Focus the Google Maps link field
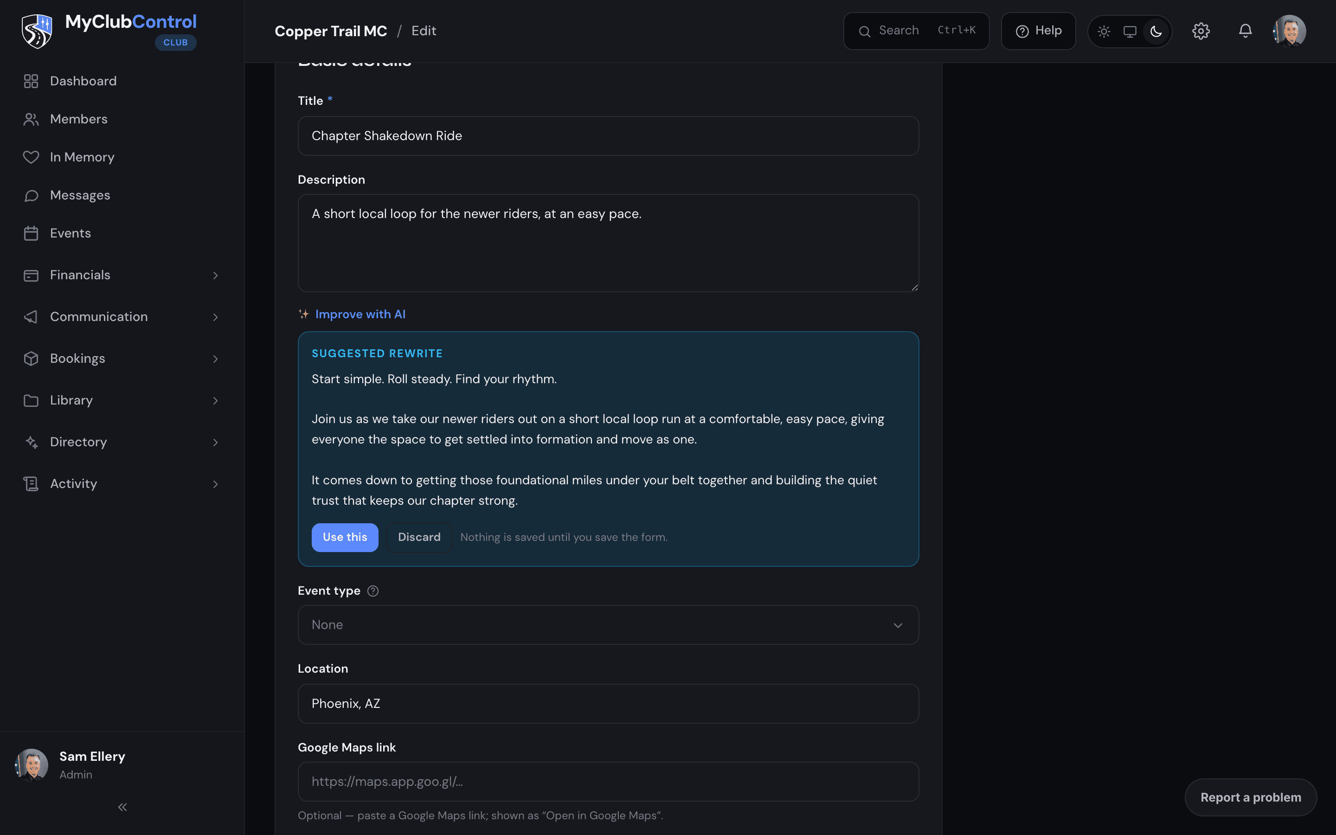This screenshot has width=1336, height=835. (608, 782)
